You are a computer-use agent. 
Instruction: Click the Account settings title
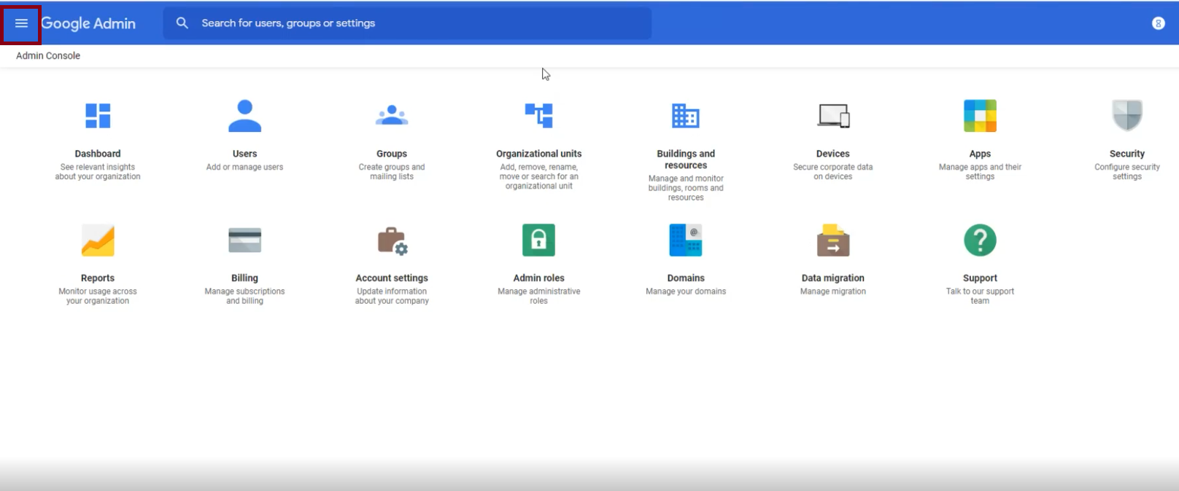[x=392, y=278]
